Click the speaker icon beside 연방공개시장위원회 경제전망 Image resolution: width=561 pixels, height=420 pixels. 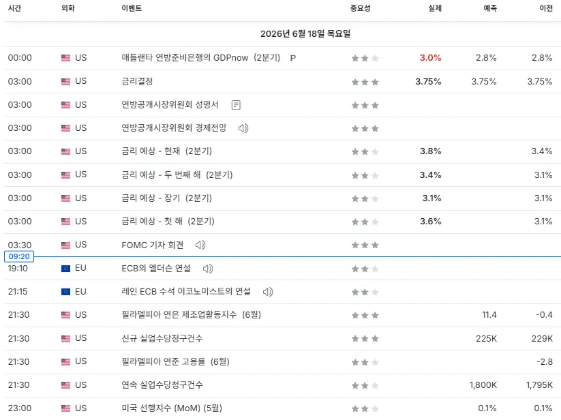click(x=243, y=128)
